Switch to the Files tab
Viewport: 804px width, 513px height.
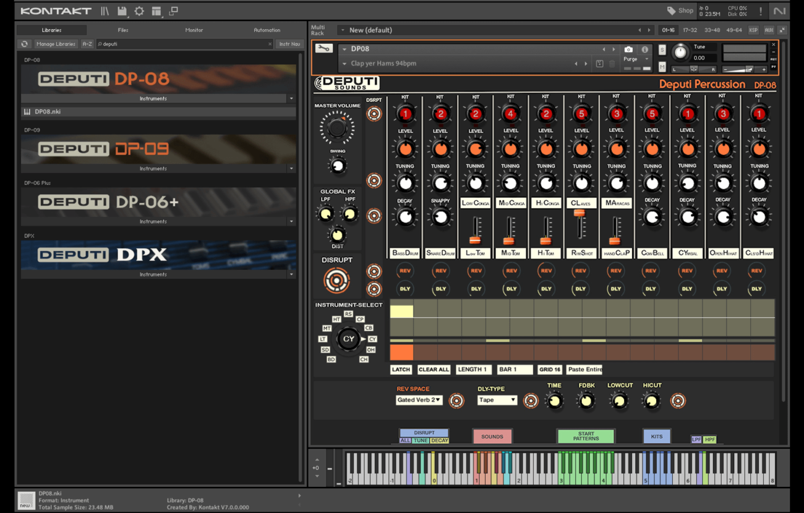coord(123,30)
